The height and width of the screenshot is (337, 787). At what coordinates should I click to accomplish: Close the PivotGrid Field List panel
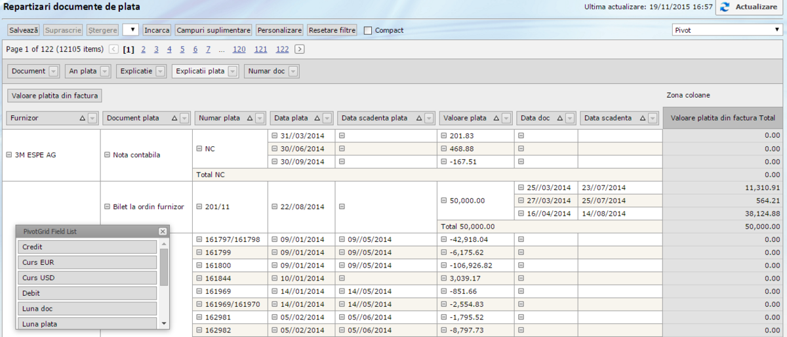162,231
